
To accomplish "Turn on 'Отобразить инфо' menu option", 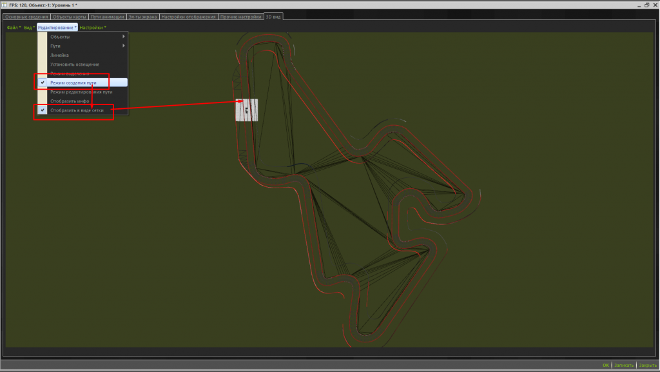I will 70,101.
